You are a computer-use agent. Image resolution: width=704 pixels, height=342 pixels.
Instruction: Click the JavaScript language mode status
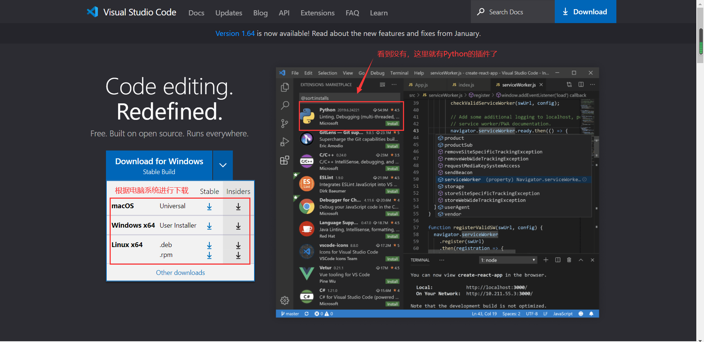pos(563,314)
